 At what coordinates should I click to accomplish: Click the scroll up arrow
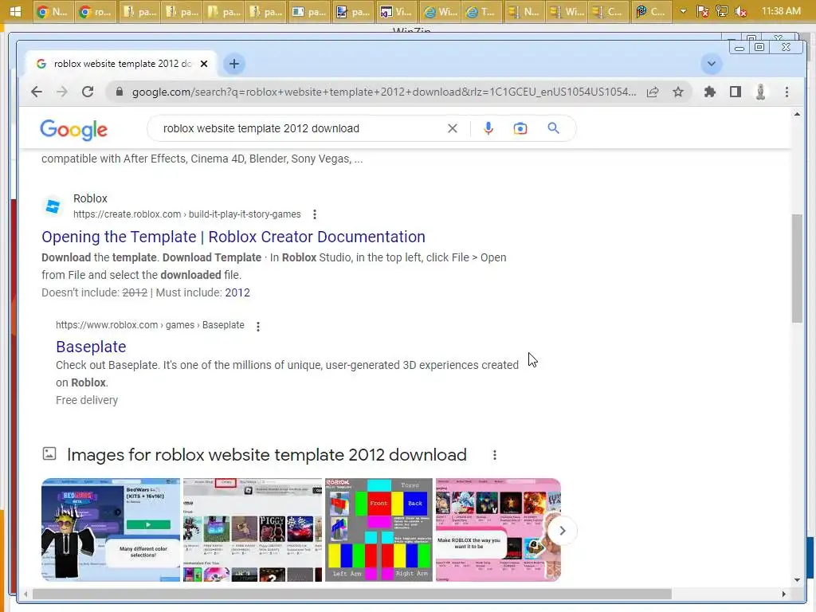pyautogui.click(x=797, y=114)
